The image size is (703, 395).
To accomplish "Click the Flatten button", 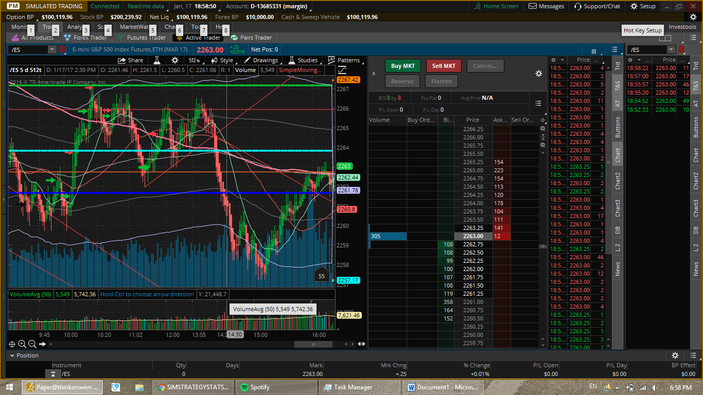I will (x=442, y=81).
